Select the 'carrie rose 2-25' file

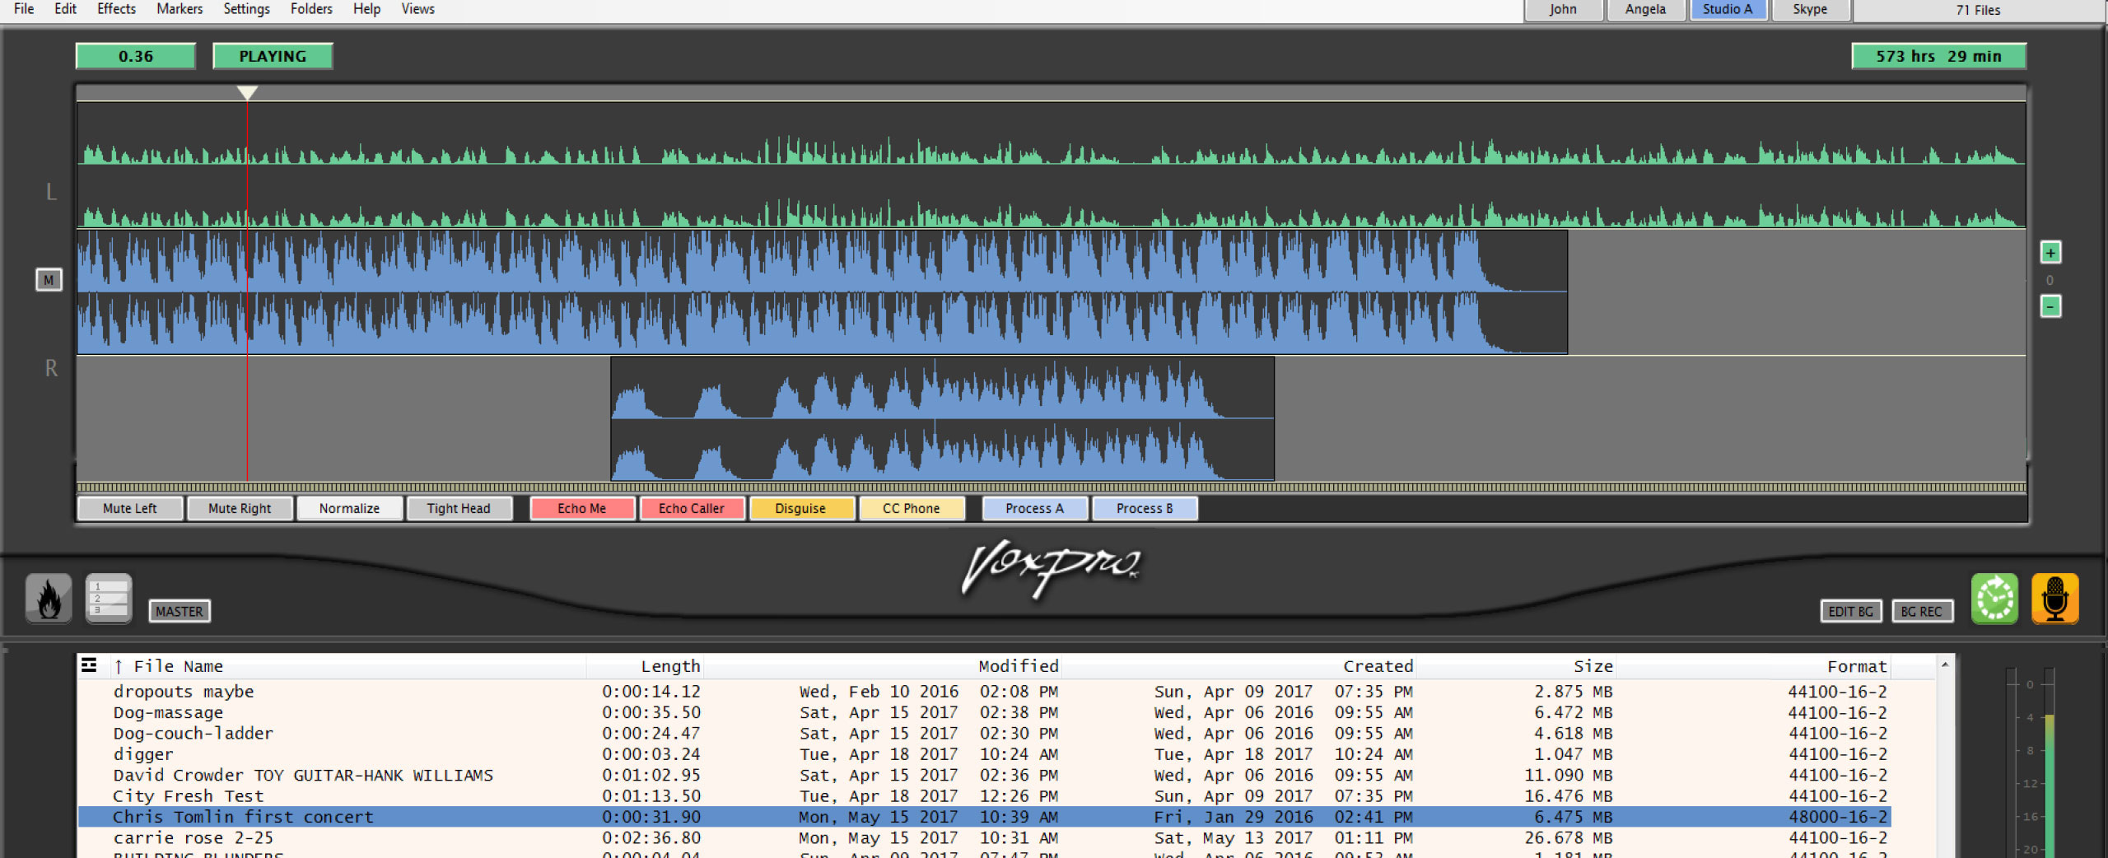(x=984, y=837)
